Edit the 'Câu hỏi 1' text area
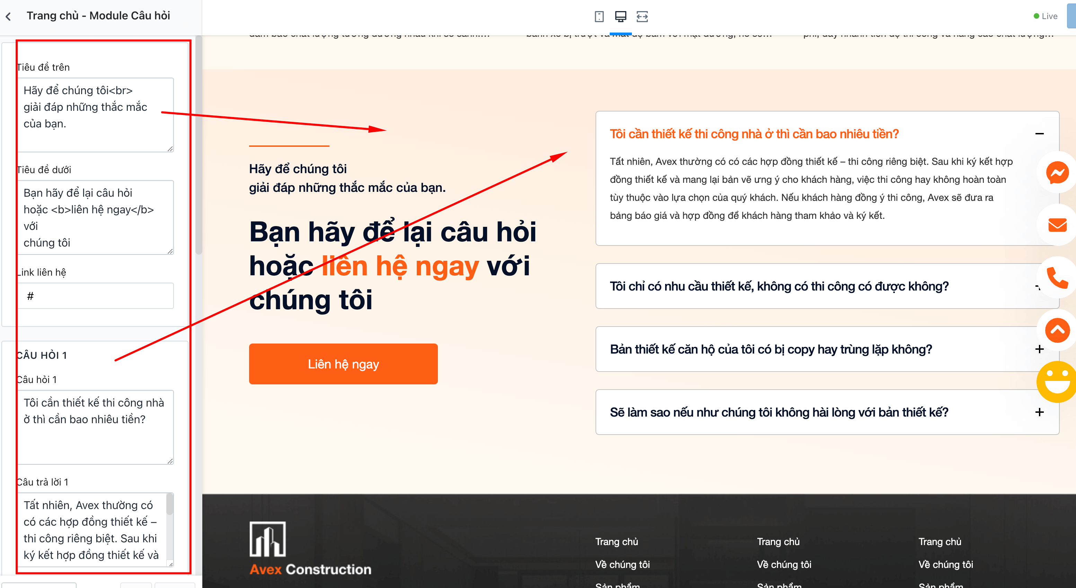1076x588 pixels. pyautogui.click(x=95, y=427)
